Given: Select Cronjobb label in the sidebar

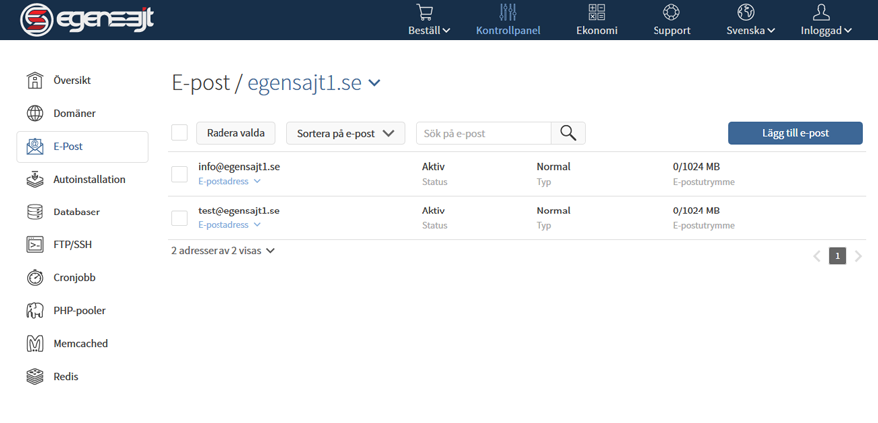Looking at the screenshot, I should 74,278.
